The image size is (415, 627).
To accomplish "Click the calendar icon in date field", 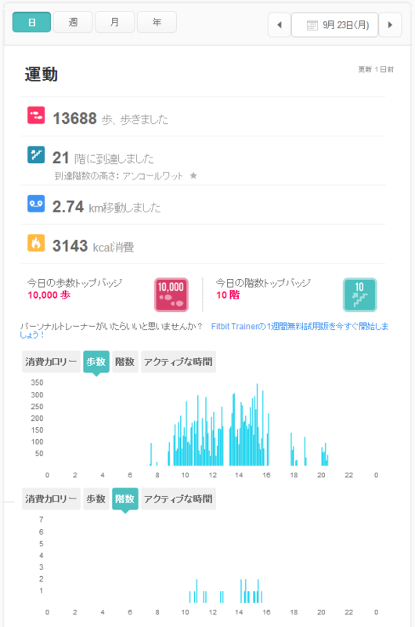I will (x=312, y=25).
